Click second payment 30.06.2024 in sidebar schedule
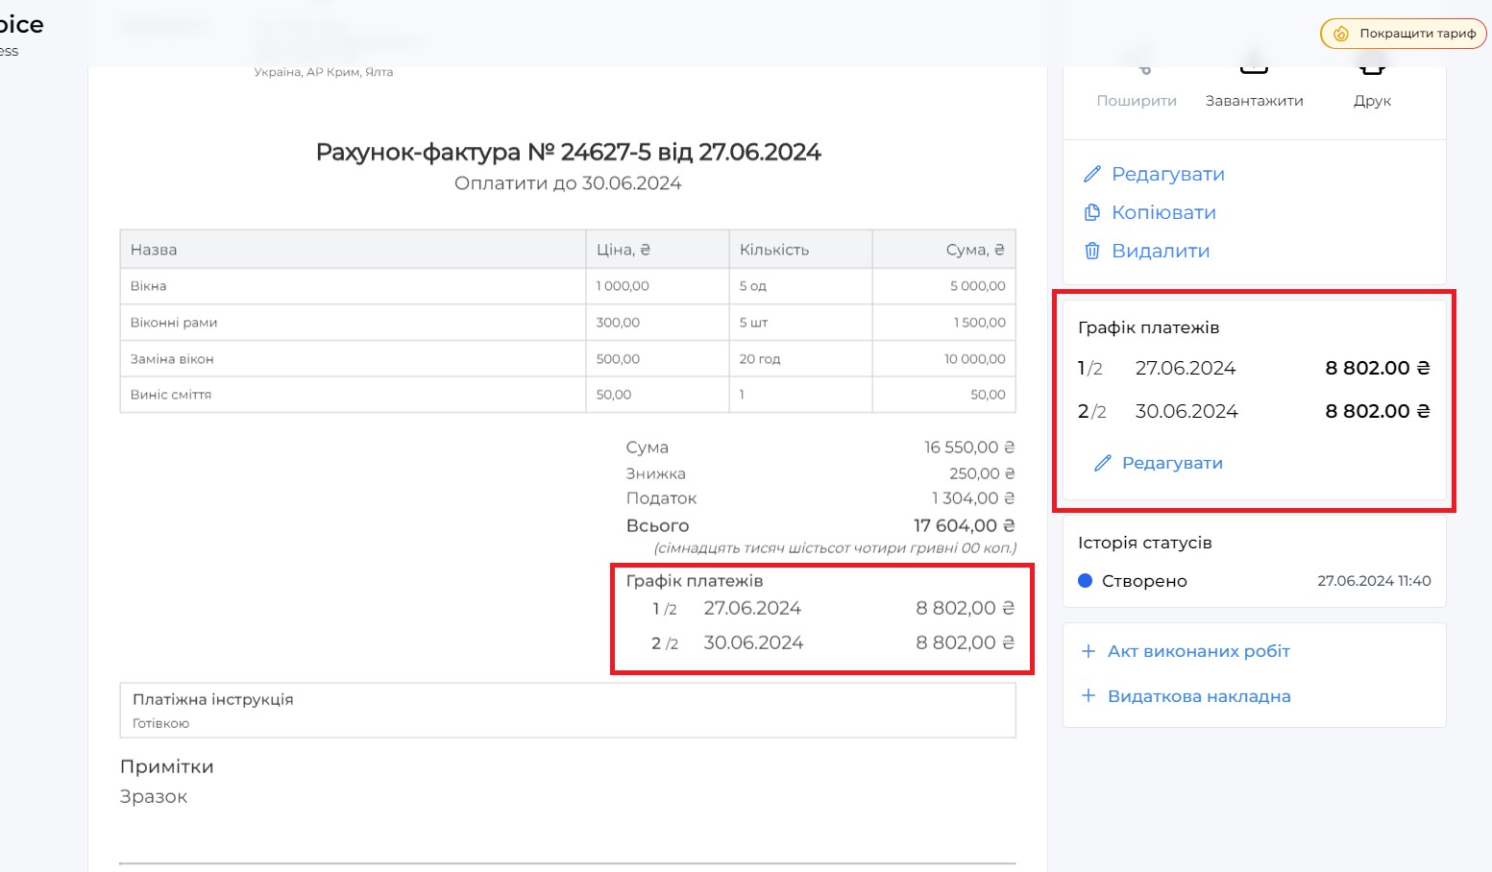 coord(1186,411)
